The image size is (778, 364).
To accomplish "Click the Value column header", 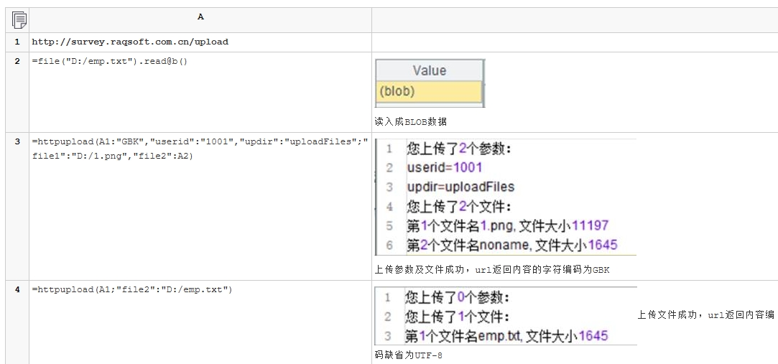I will (x=430, y=70).
